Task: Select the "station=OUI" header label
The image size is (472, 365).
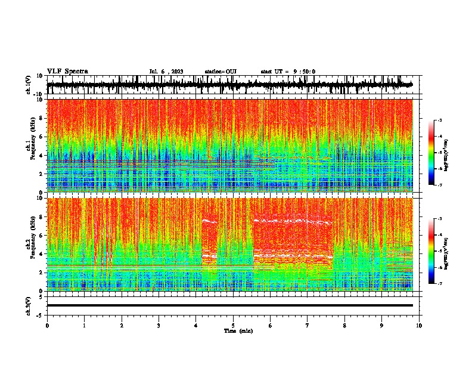Action: [x=221, y=72]
